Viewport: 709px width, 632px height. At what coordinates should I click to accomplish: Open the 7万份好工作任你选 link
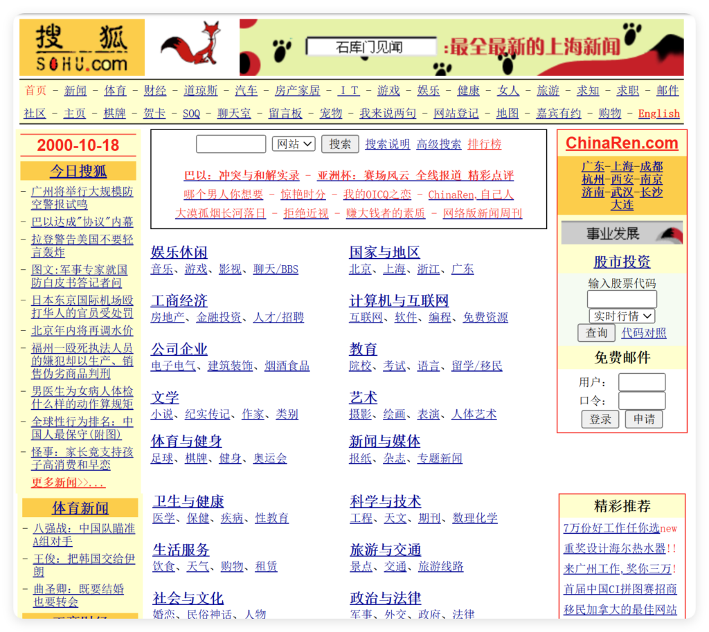pos(611,528)
